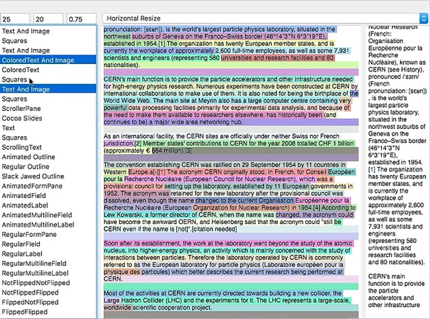This screenshot has width=430, height=319.
Task: Select the ColoredText list row
Action: [x=48, y=70]
